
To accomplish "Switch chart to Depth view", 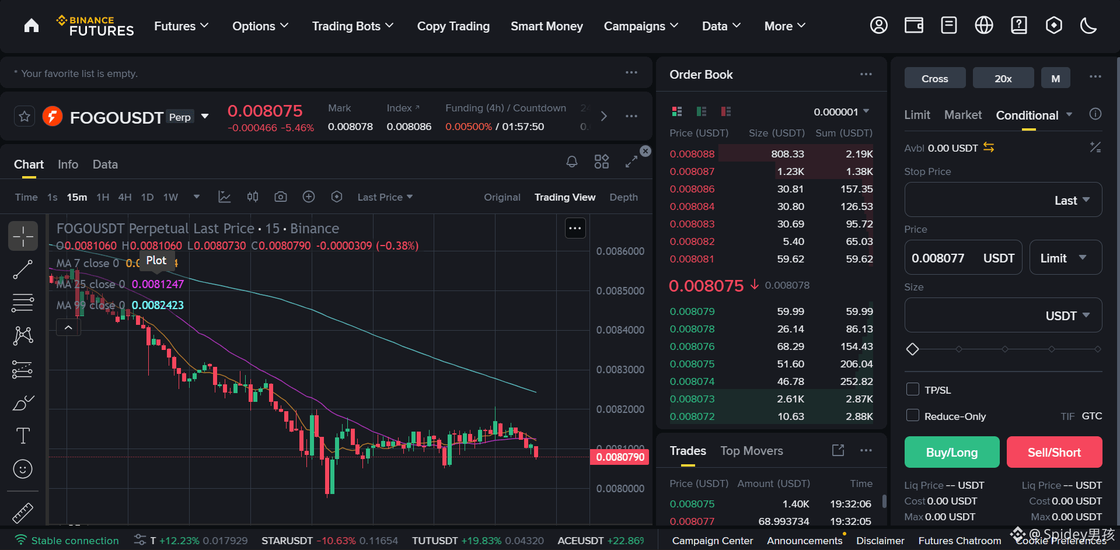I will click(623, 197).
